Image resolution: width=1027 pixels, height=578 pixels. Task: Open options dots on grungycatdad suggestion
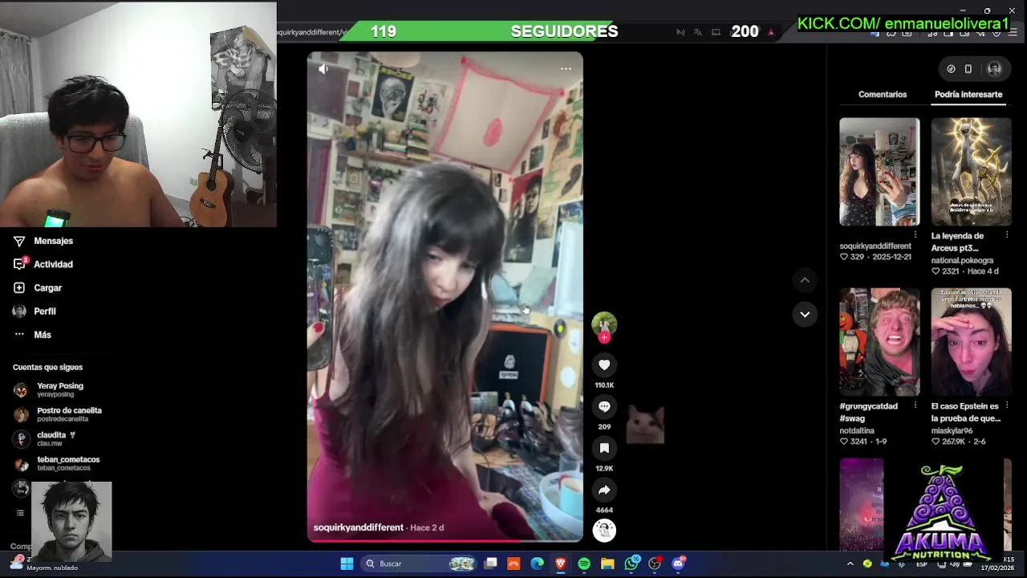click(x=915, y=405)
